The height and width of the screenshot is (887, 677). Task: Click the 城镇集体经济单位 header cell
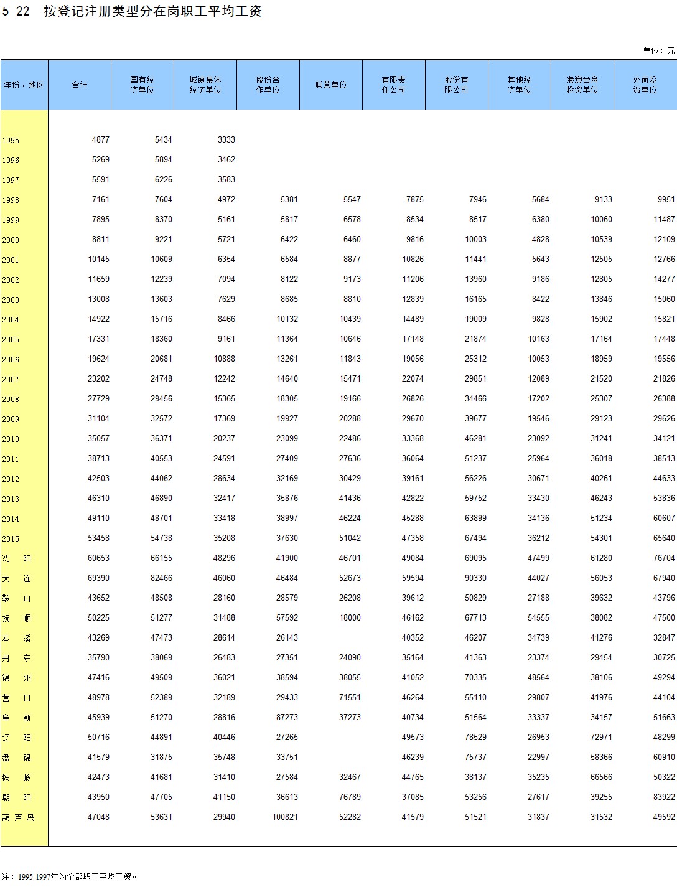tap(205, 85)
